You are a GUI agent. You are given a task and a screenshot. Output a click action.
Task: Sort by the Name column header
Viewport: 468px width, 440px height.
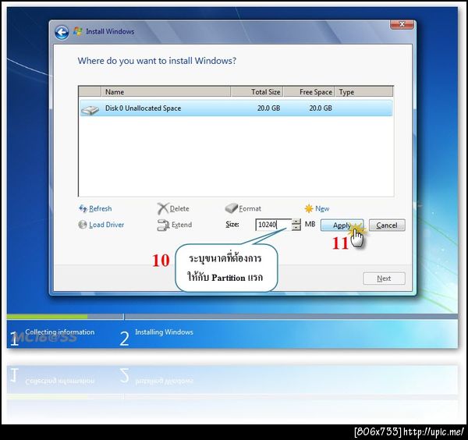(166, 92)
